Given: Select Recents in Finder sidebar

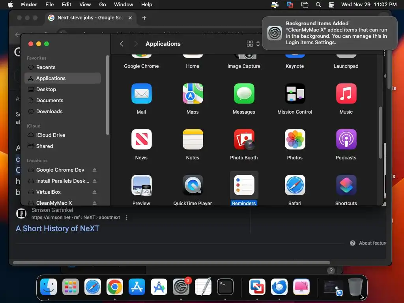Looking at the screenshot, I should tap(63, 67).
